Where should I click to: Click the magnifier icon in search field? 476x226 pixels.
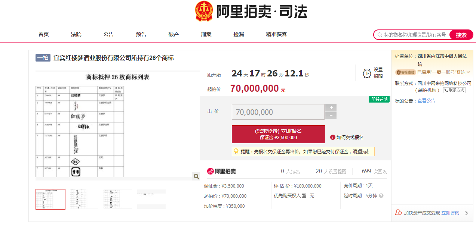coord(380,35)
